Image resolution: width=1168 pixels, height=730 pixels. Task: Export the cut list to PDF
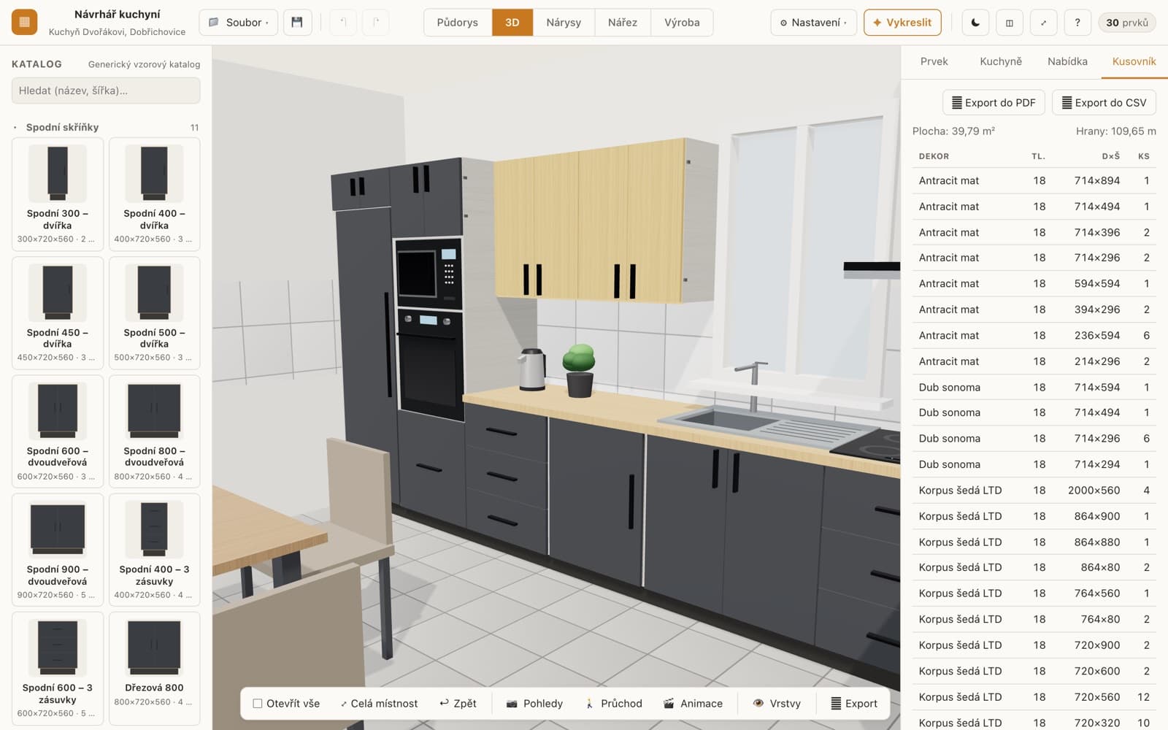(x=994, y=103)
